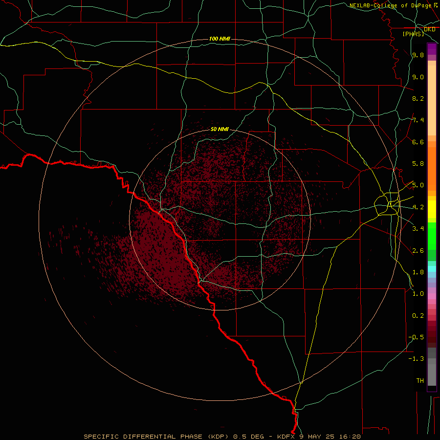Image resolution: width=440 pixels, height=440 pixels.
Task: Click the 9.0 legend value
Action: click(418, 77)
